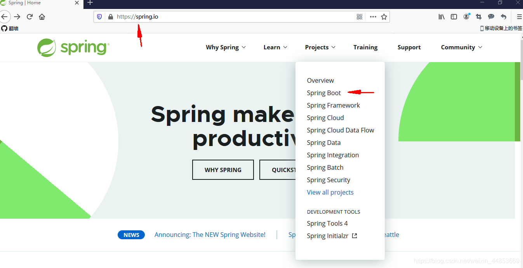The image size is (523, 268).
Task: Select Spring Cloud Data Flow entry
Action: 341,130
